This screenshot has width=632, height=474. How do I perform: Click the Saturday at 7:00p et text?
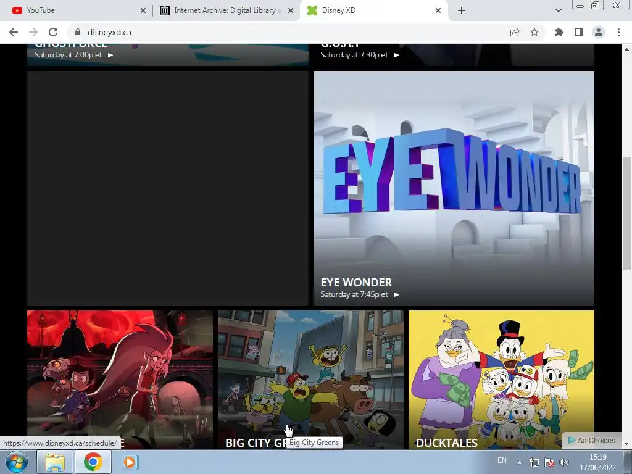coord(68,55)
